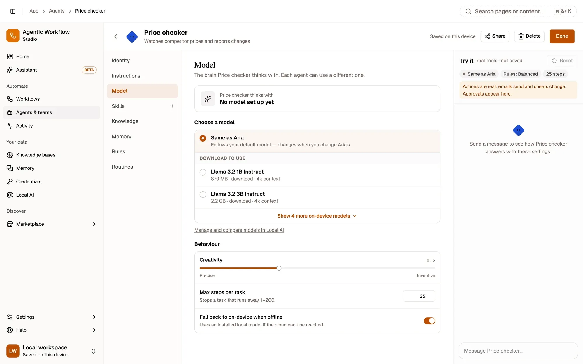Click the Message Price checker input
The image size is (583, 364).
coord(518,351)
